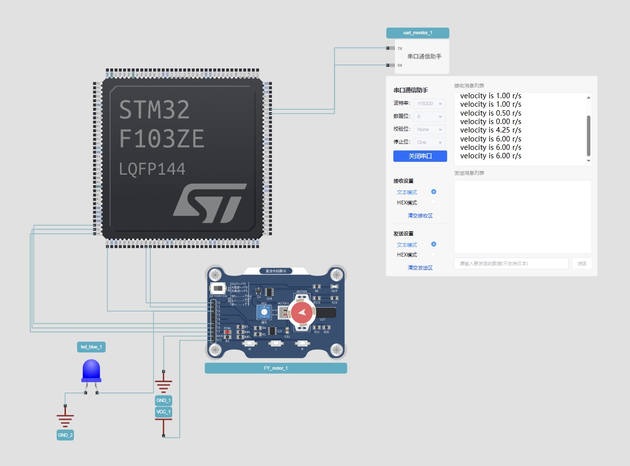Click the M push button on motor board
This screenshot has width=630, height=466.
pyautogui.click(x=249, y=343)
